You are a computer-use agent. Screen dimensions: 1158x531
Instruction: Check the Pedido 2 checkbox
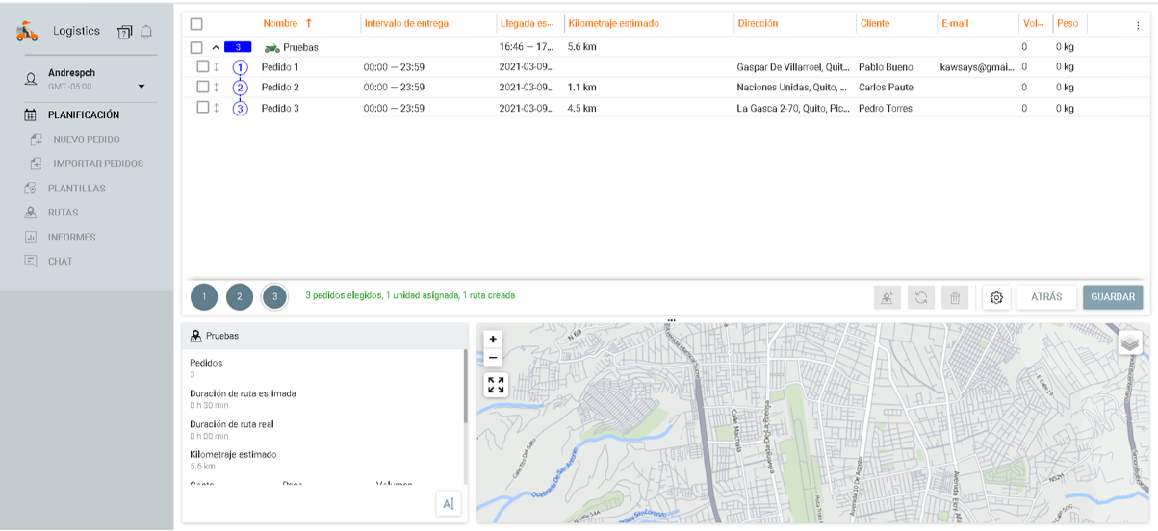click(x=202, y=87)
